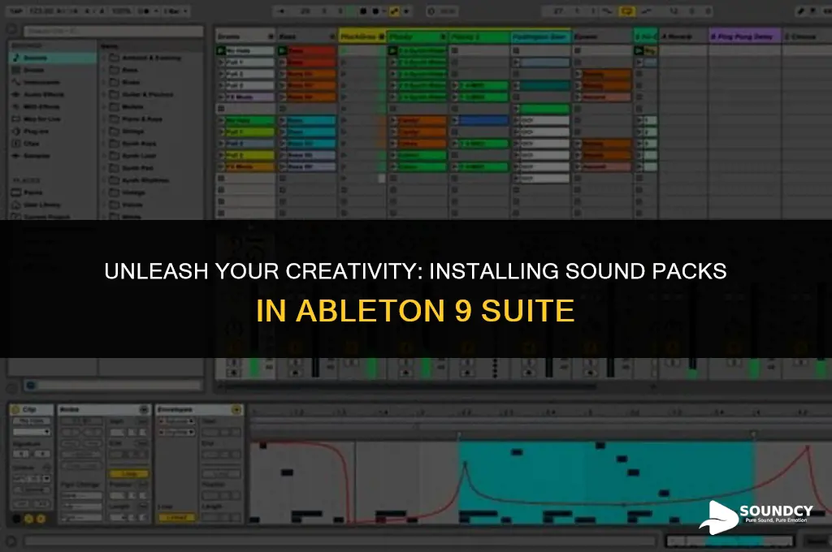
Task: Enable Draw Mode pencil in top bar
Action: [800, 11]
